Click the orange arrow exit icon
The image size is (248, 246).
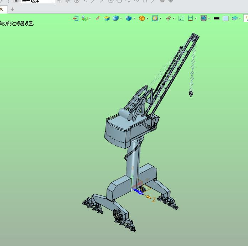tap(76, 18)
